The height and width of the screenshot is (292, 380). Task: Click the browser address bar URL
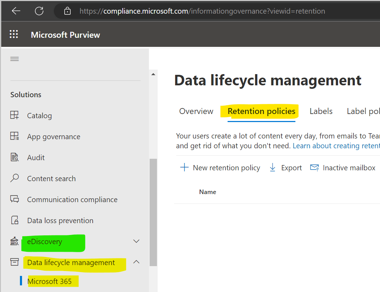click(x=202, y=11)
